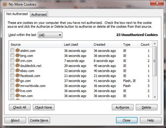
Task: Open the Used within the last dropdown
Action: pos(50,35)
